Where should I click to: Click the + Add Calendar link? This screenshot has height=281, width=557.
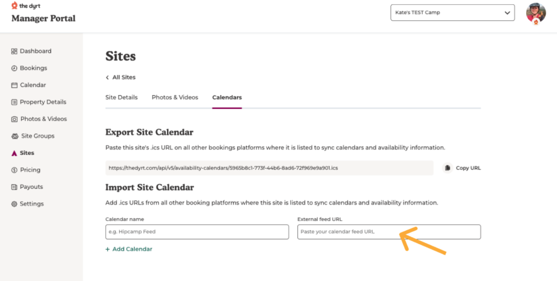129,249
